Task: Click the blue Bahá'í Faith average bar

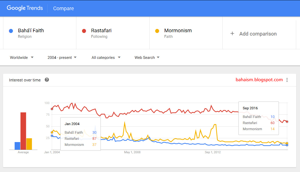Action: [x=17, y=146]
